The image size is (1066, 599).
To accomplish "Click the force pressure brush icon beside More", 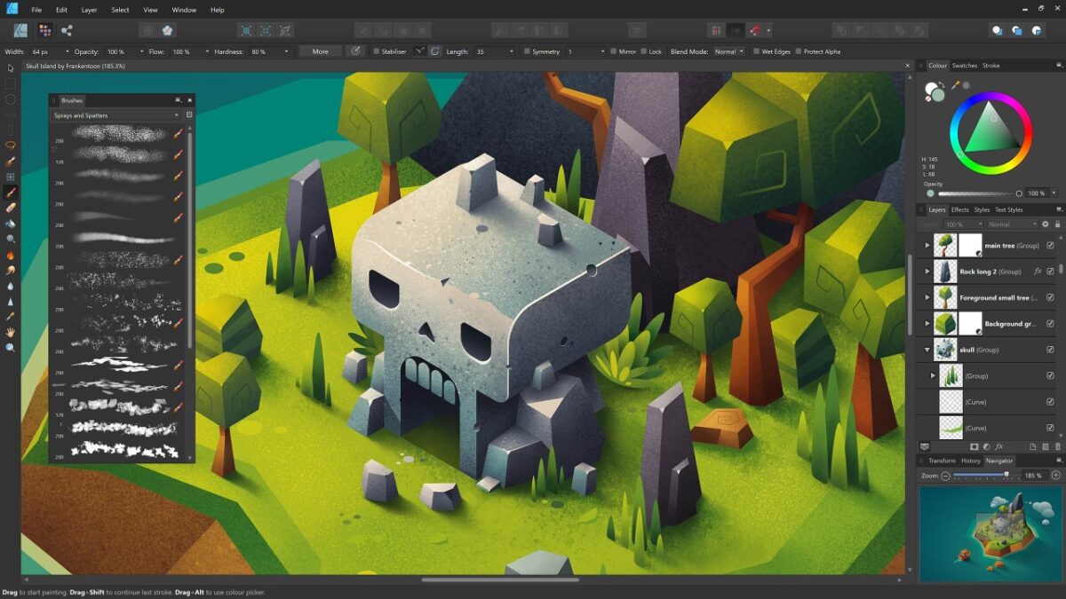I will 355,51.
